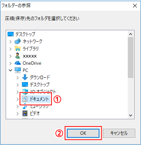Close the フォルダーの参照 dialog

coord(135,6)
